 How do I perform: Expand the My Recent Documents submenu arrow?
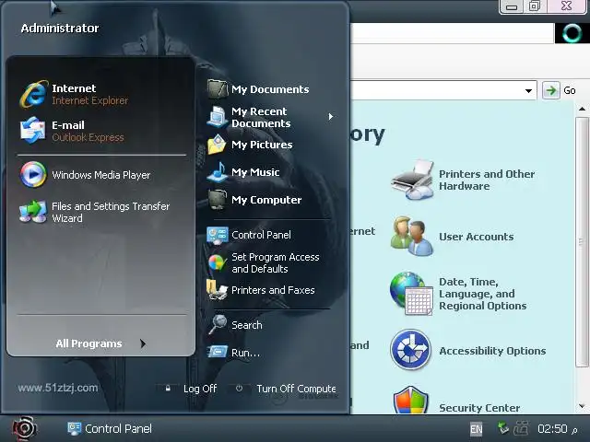(x=330, y=117)
